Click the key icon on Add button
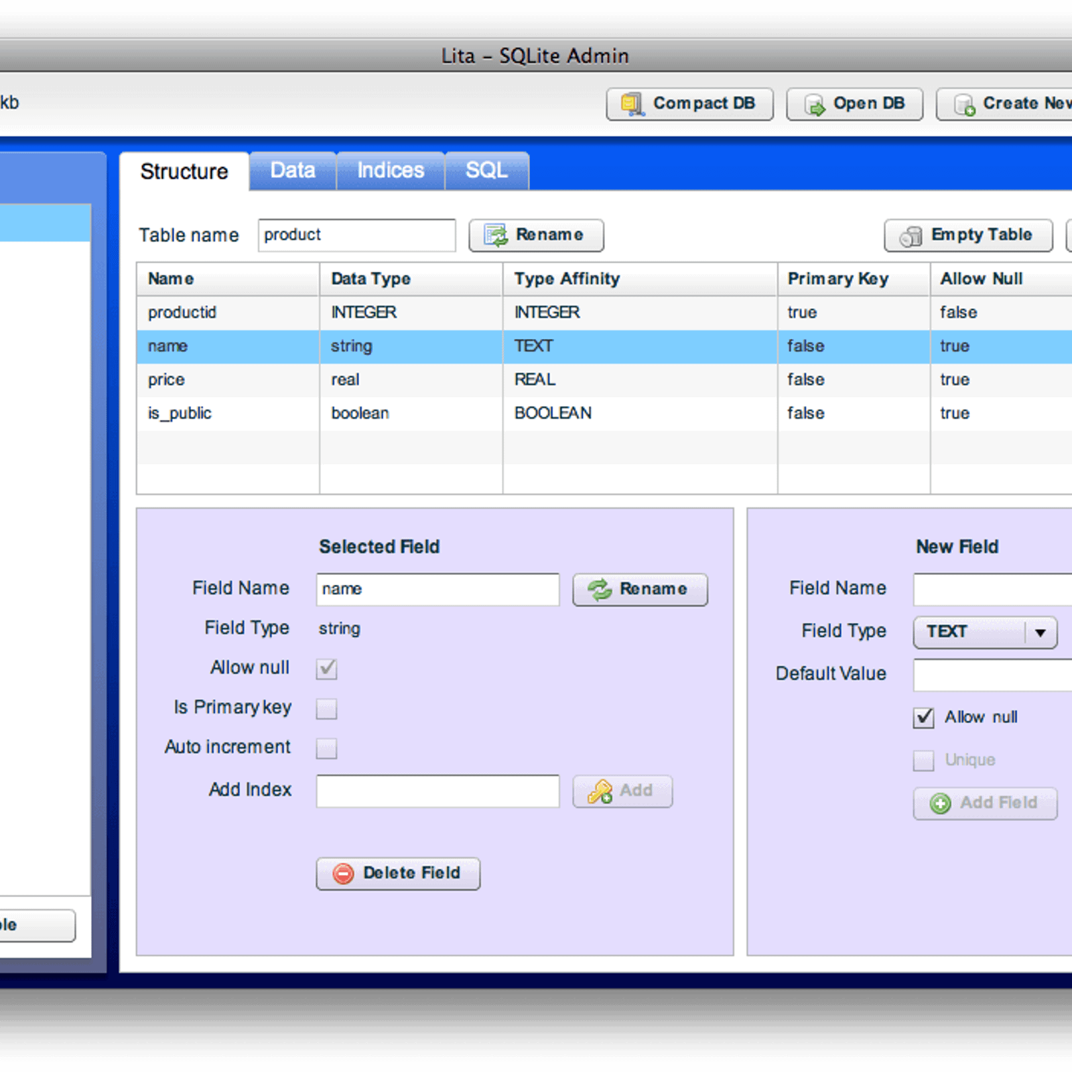1072x1072 pixels. click(600, 791)
